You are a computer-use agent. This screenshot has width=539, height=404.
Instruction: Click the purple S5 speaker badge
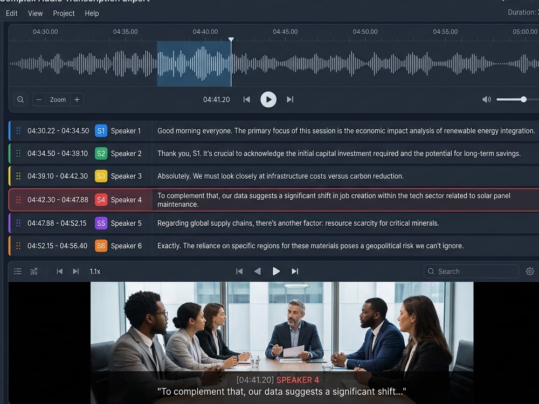pyautogui.click(x=101, y=224)
